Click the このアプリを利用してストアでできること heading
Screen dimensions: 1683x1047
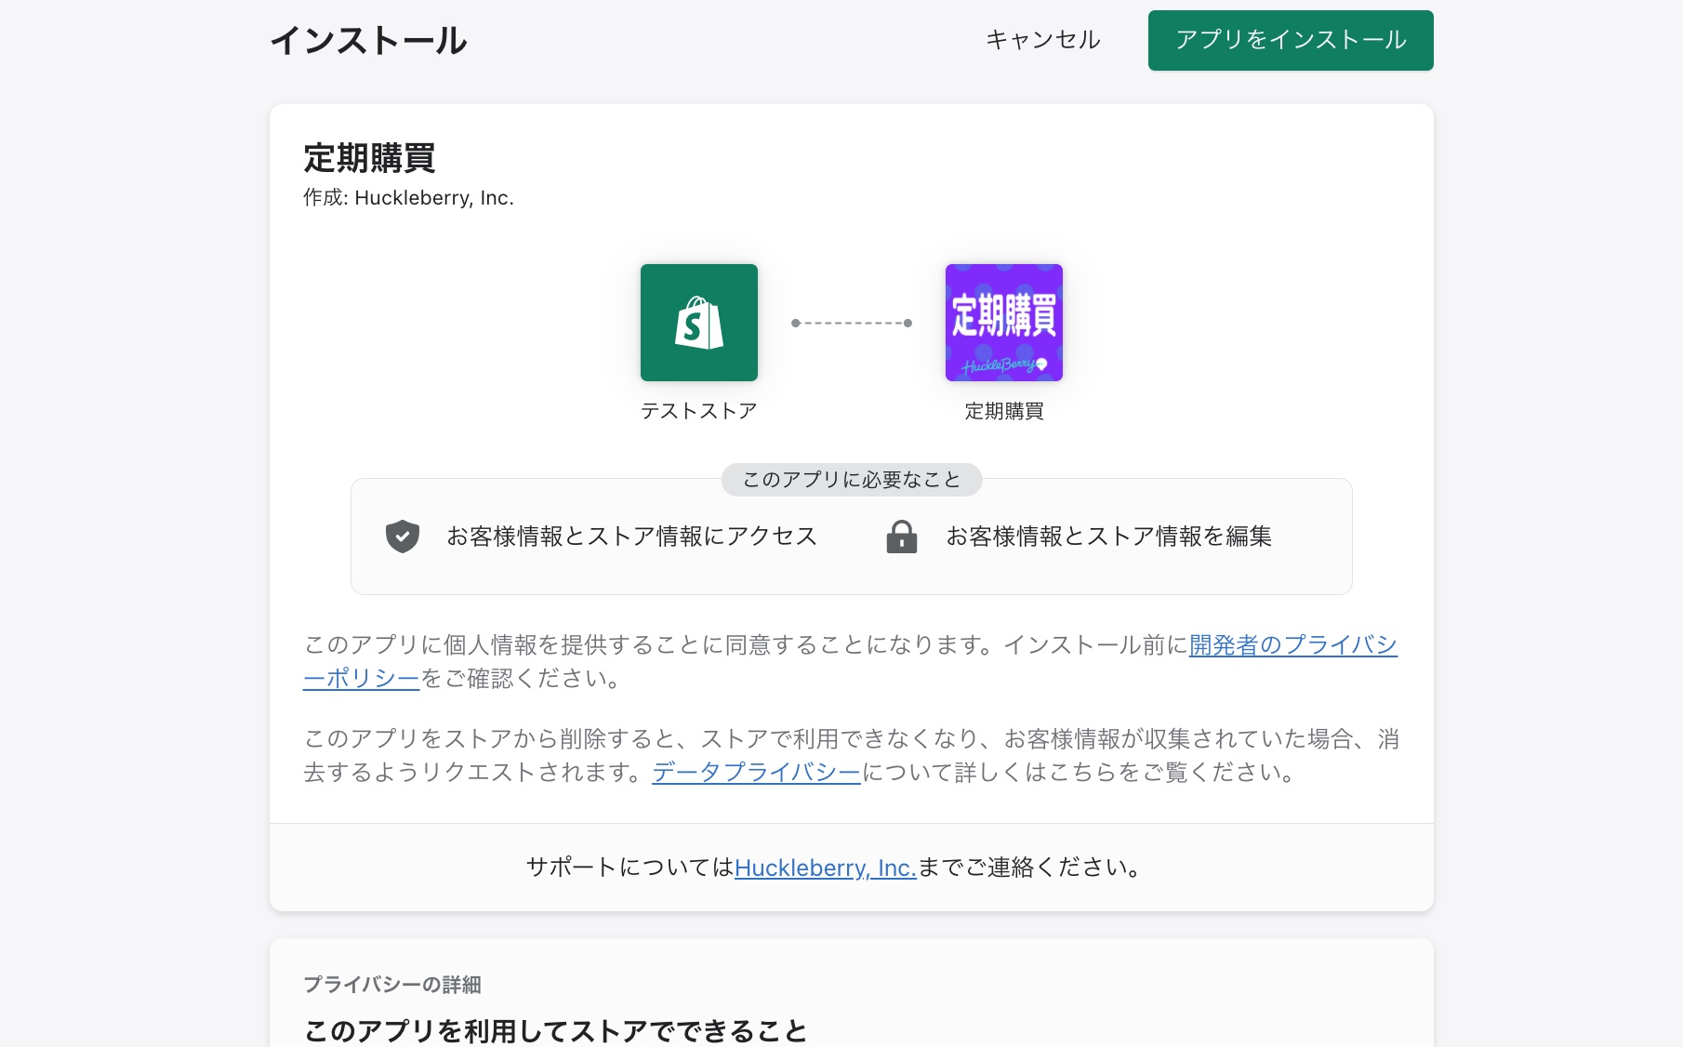point(555,1030)
